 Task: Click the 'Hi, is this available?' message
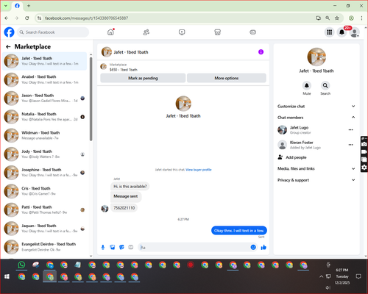pos(130,187)
